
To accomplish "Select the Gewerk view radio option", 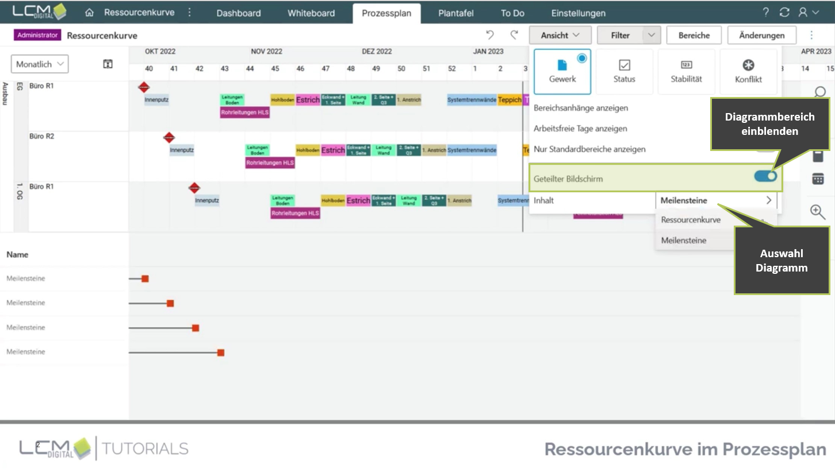I will point(562,72).
